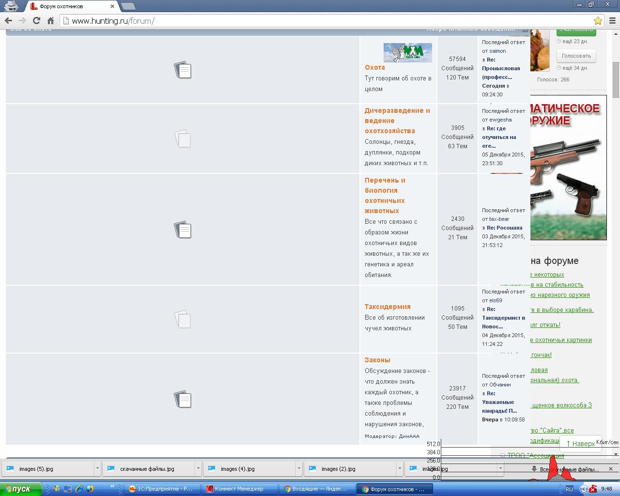Expand options for скачанные файлы.jpg download
Image resolution: width=620 pixels, height=496 pixels.
198,469
